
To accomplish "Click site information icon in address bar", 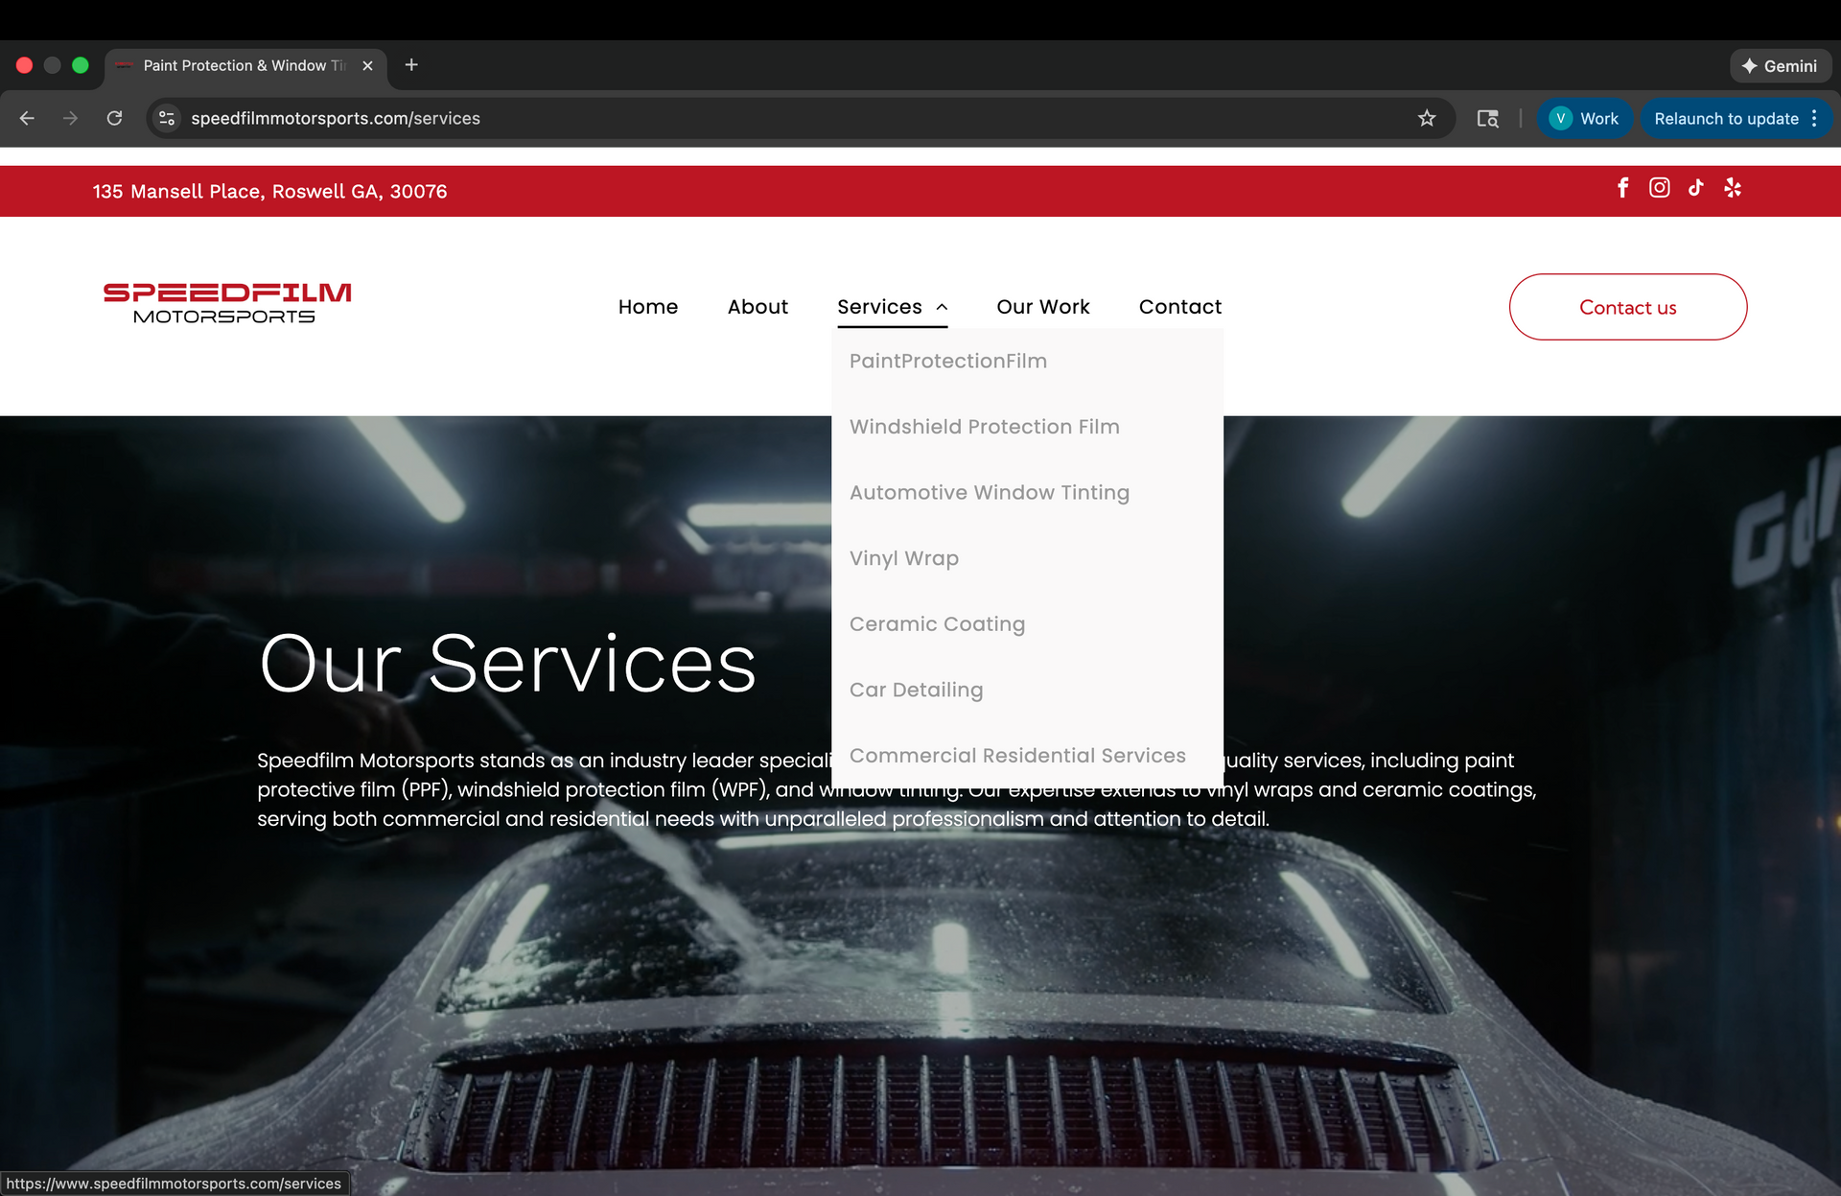I will [167, 118].
